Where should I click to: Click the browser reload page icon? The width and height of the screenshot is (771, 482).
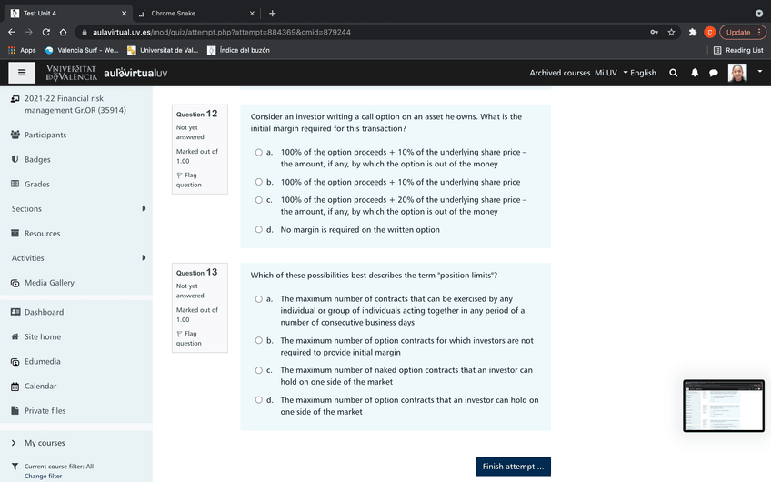click(x=45, y=32)
